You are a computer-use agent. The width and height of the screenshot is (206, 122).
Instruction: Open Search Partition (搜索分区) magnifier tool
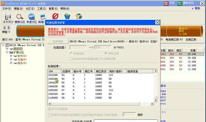click(20, 17)
